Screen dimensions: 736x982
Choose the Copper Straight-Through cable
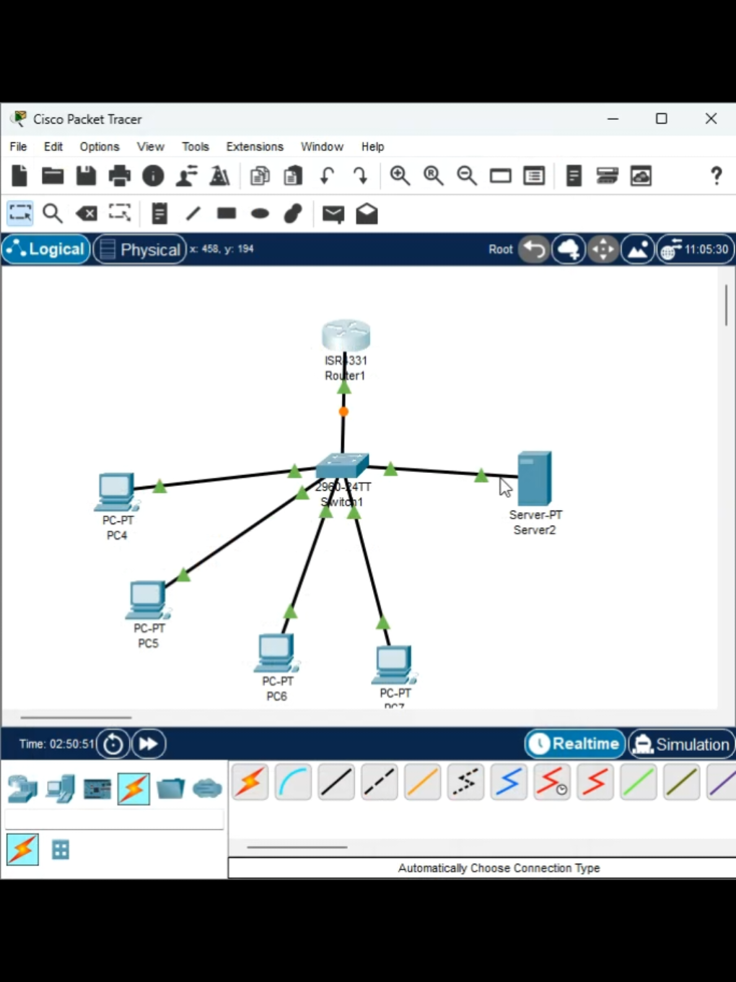[x=336, y=782]
